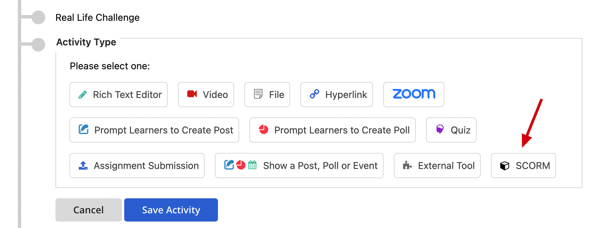607x228 pixels.
Task: Click the green calendar event icon
Action: coord(252,165)
